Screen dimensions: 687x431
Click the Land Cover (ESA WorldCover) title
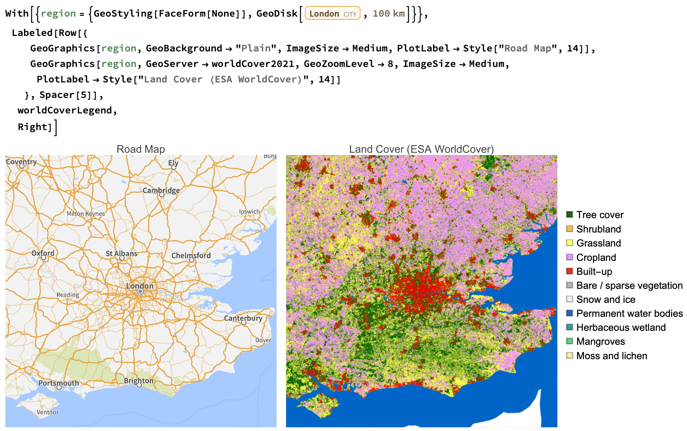(421, 149)
